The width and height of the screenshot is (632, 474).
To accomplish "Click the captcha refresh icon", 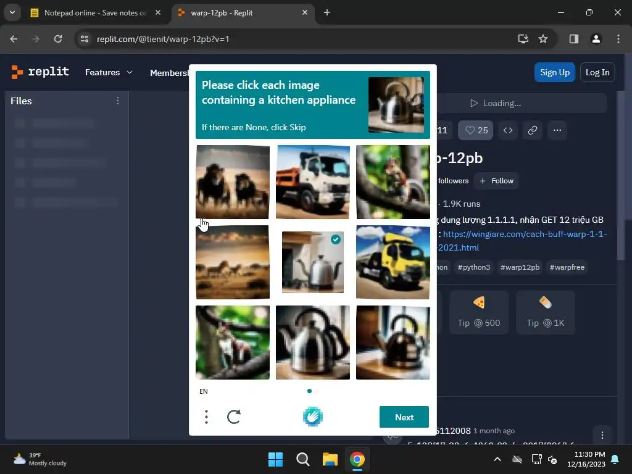I will 234,417.
